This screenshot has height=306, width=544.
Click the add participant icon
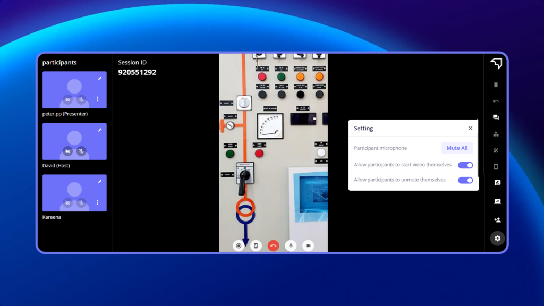[x=497, y=220]
